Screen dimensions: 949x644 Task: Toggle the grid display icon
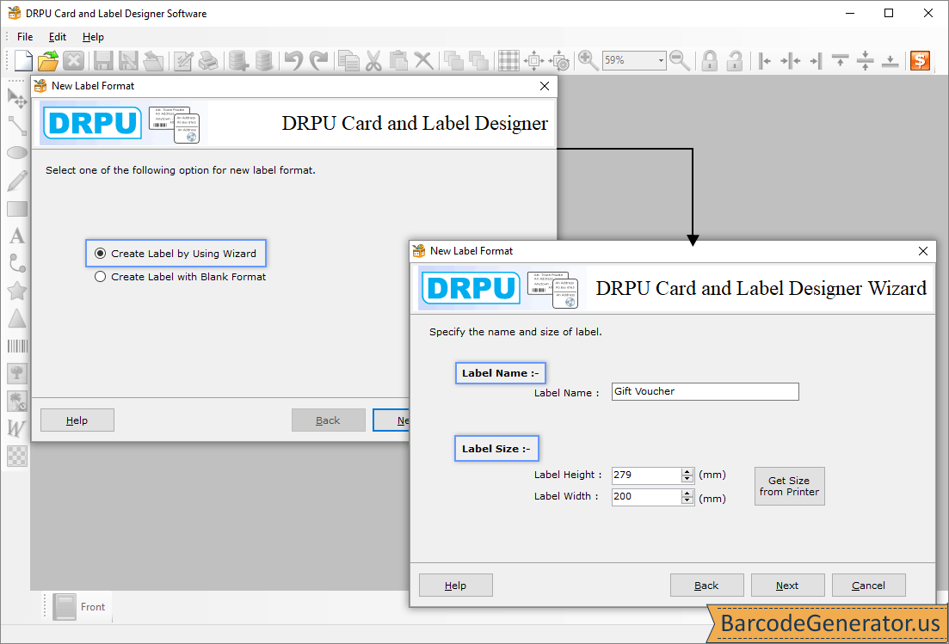tap(508, 60)
